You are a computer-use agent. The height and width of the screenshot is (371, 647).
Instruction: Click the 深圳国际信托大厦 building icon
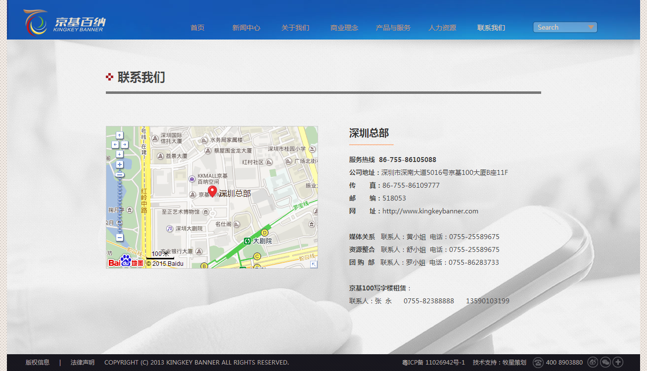155,138
